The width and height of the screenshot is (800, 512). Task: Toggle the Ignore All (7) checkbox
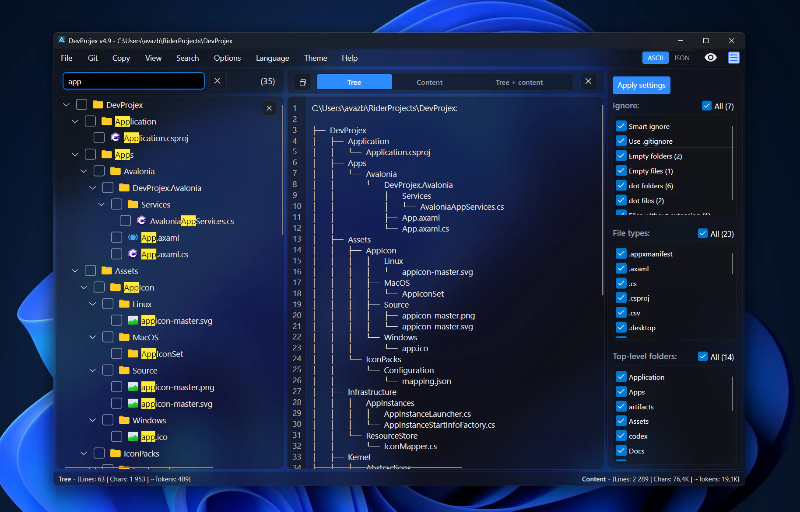point(706,106)
